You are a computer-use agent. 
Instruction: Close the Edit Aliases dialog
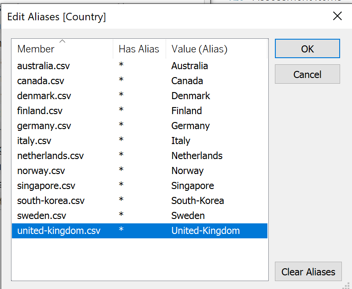[x=337, y=16]
